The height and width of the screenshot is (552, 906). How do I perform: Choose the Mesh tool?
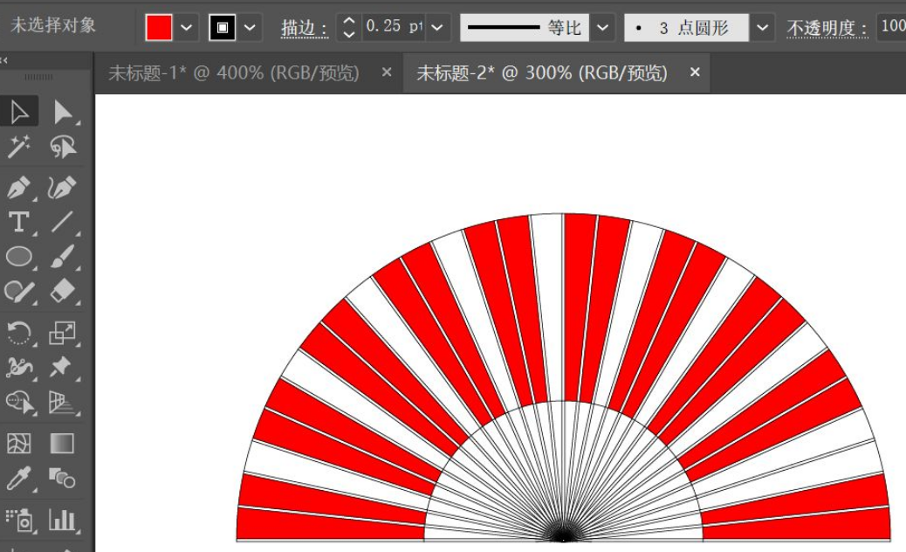[21, 441]
